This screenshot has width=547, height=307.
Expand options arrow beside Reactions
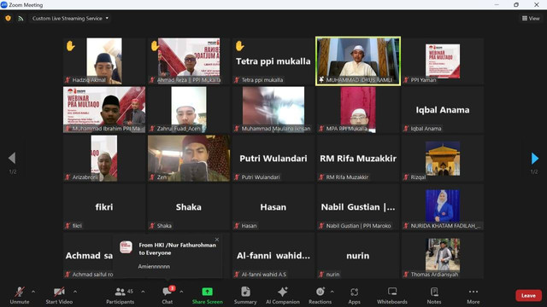[332, 292]
